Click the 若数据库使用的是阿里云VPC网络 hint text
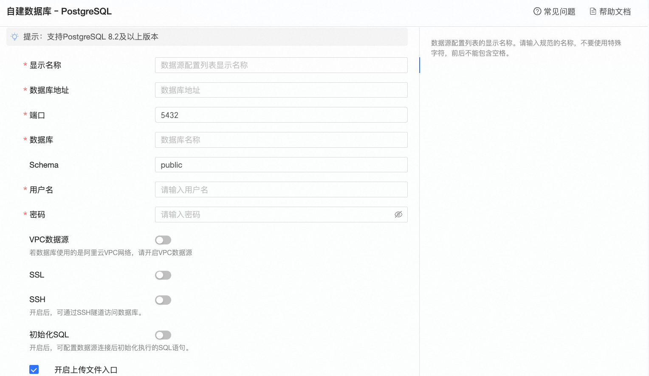 pyautogui.click(x=111, y=253)
